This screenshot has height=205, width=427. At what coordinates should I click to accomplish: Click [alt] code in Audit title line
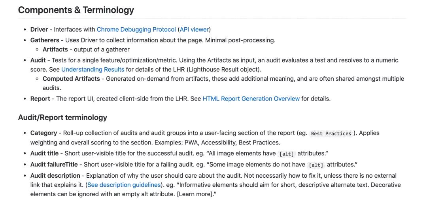point(287,154)
